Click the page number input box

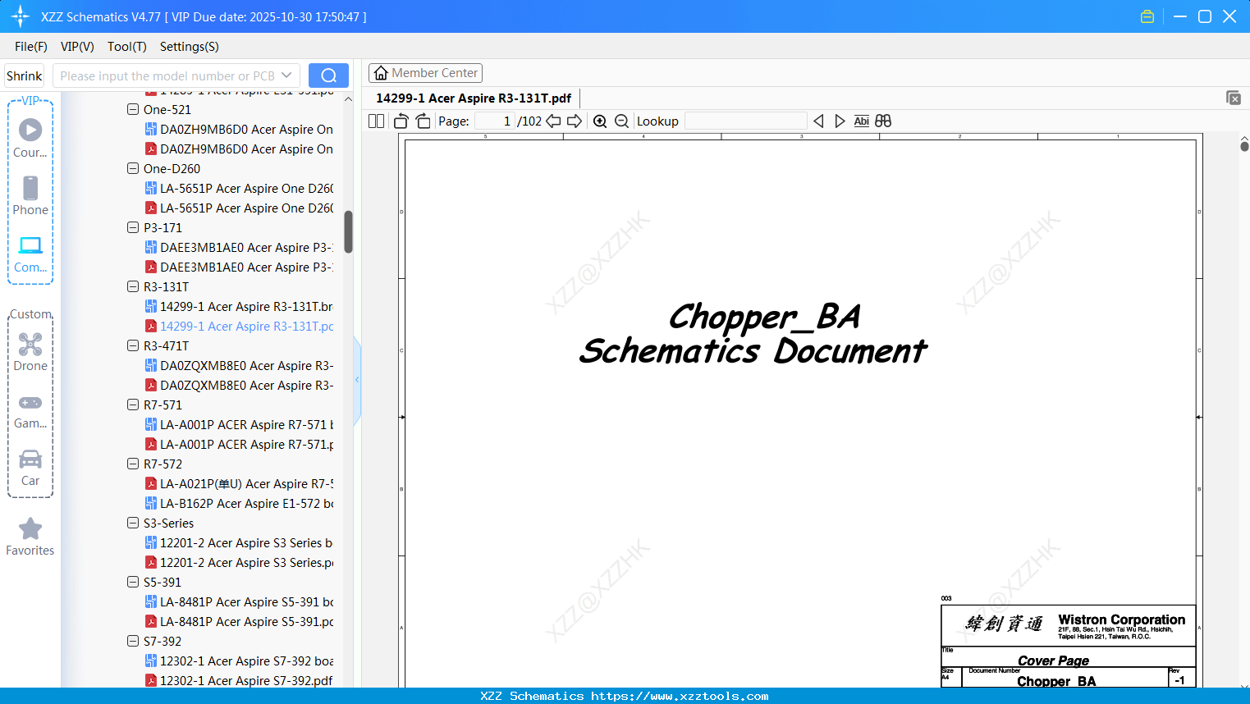coord(494,121)
